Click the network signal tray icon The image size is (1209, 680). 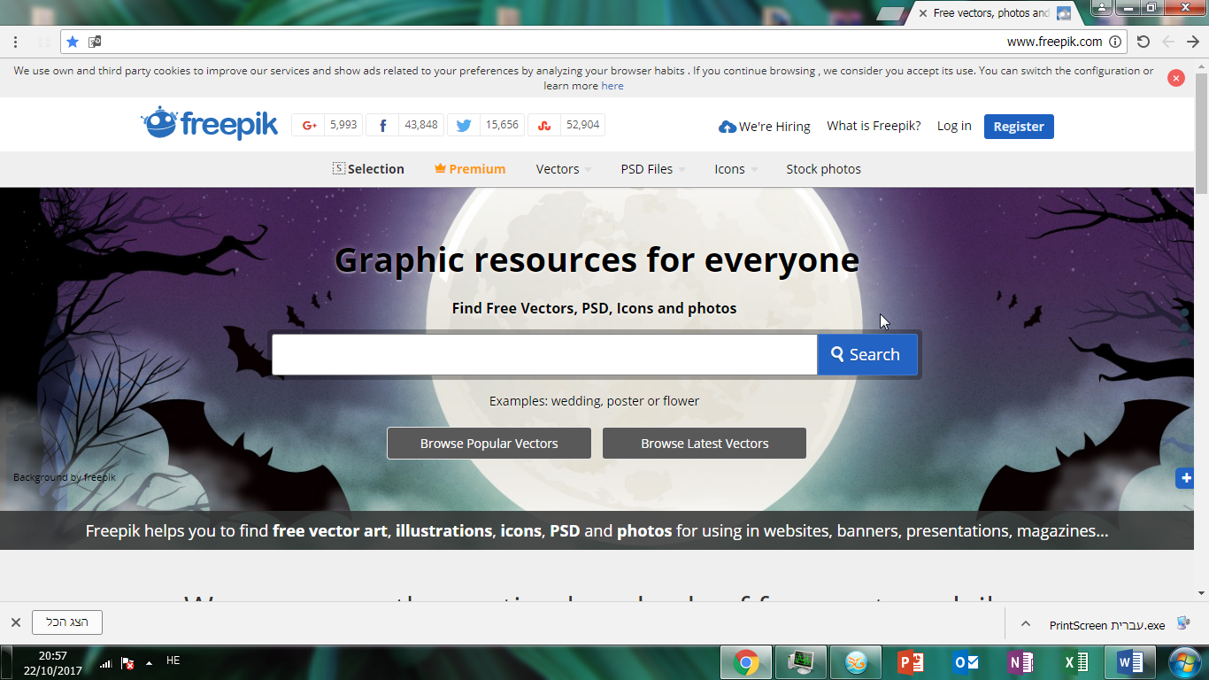(x=105, y=663)
